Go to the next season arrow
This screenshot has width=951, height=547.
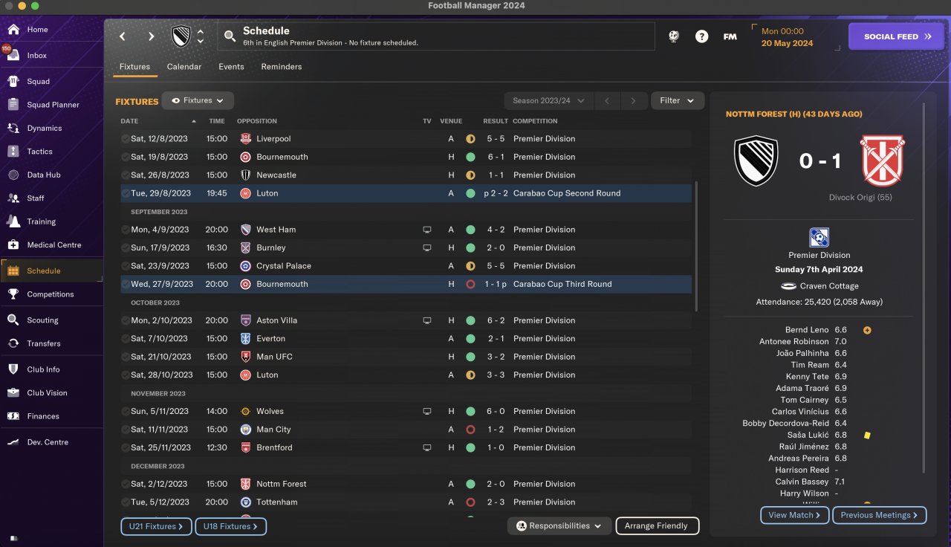633,100
